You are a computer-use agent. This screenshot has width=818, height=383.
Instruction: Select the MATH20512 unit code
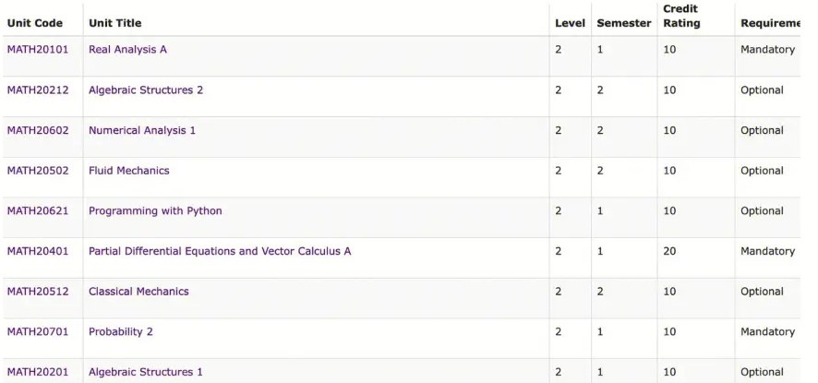pos(37,292)
